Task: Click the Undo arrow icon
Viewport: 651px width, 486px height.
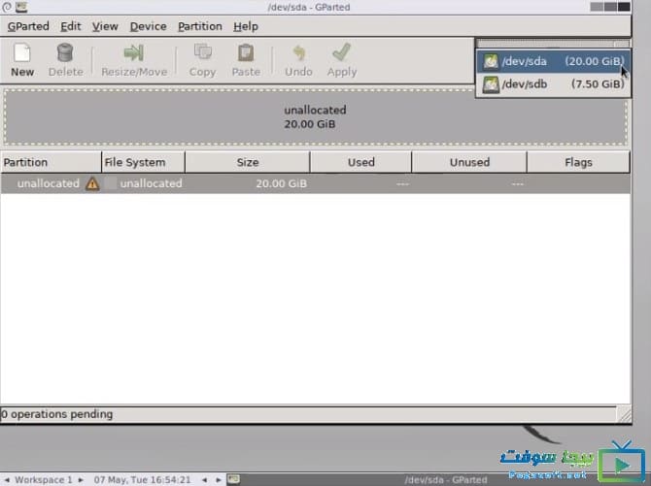Action: click(298, 52)
